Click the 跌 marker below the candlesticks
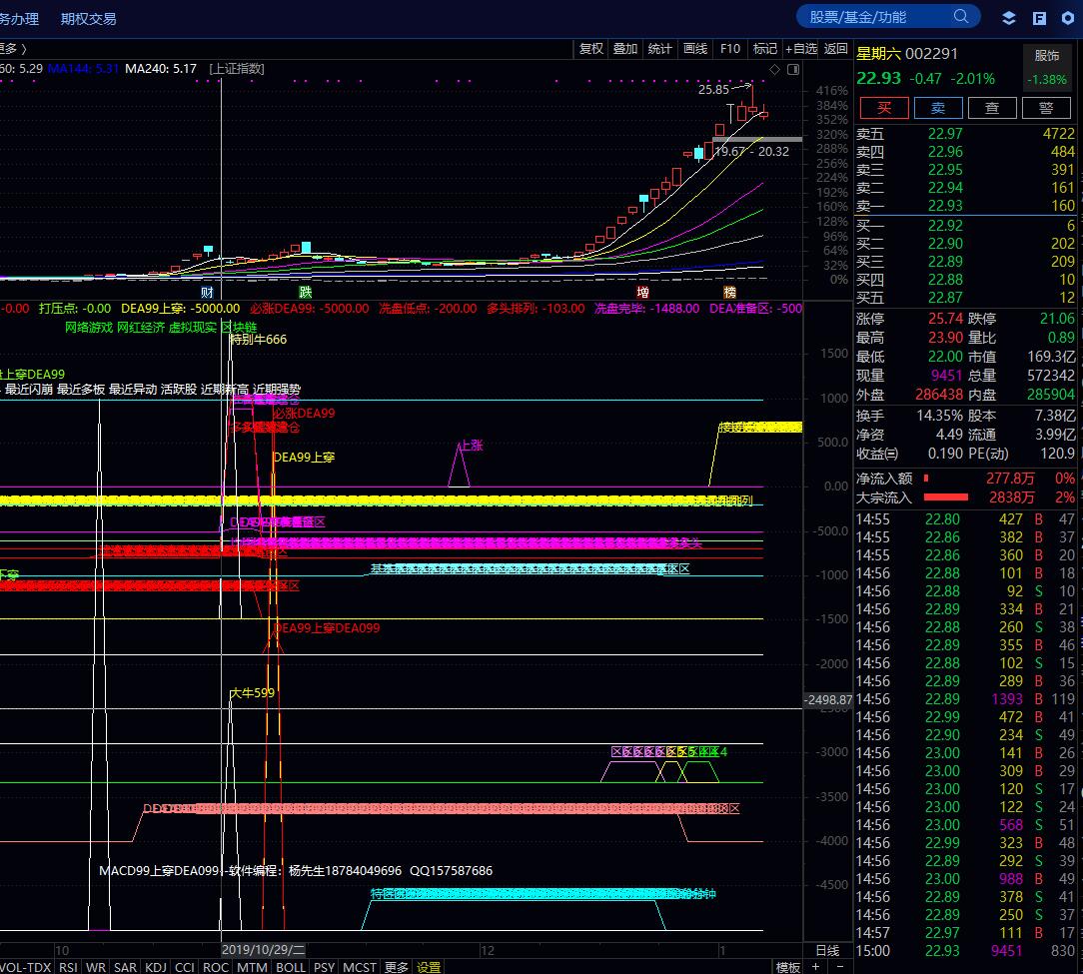1083x974 pixels. 306,292
